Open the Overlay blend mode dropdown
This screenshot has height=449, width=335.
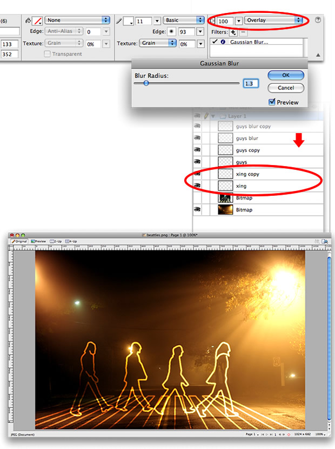273,21
